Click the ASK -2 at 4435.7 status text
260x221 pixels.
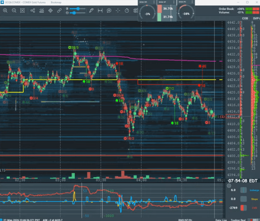pyautogui.click(x=53, y=220)
